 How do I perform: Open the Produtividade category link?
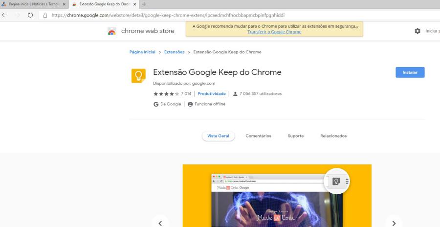pos(212,94)
